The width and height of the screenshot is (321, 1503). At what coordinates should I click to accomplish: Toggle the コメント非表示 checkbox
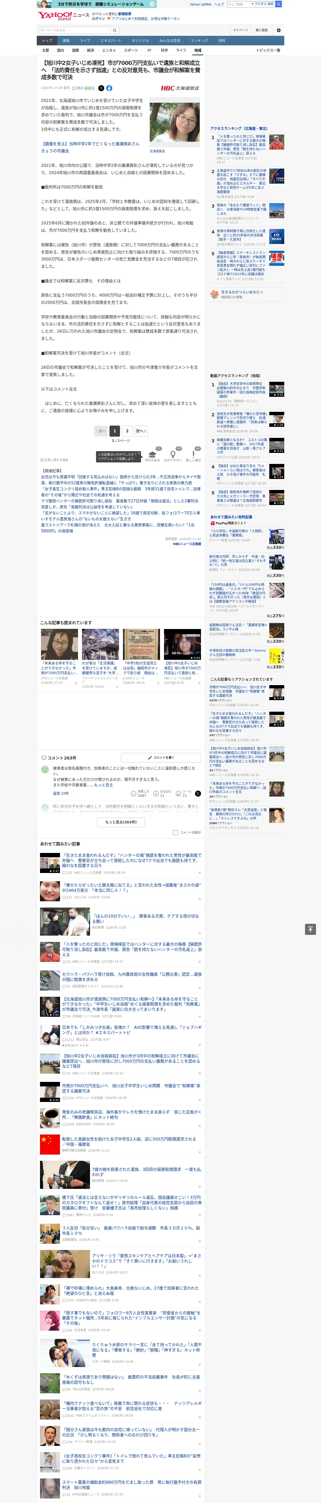click(x=175, y=833)
